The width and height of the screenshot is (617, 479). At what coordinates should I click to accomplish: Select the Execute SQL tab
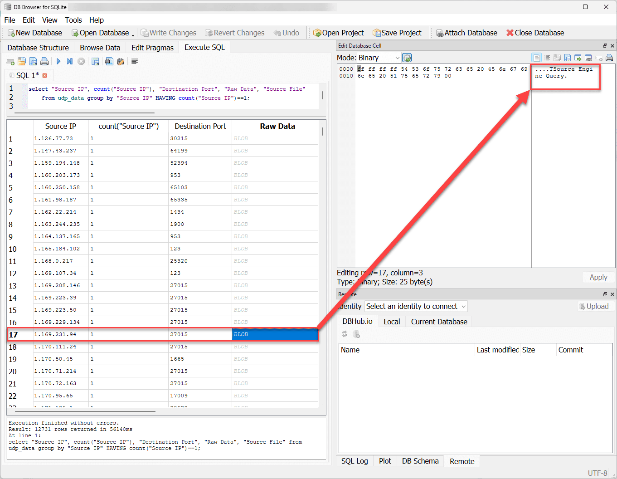coord(204,47)
